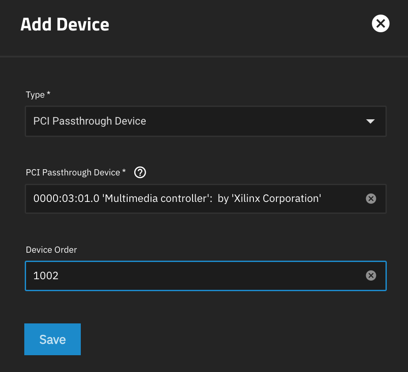
Task: Click the 0000:03:01.0 address in device field
Action: 66,198
